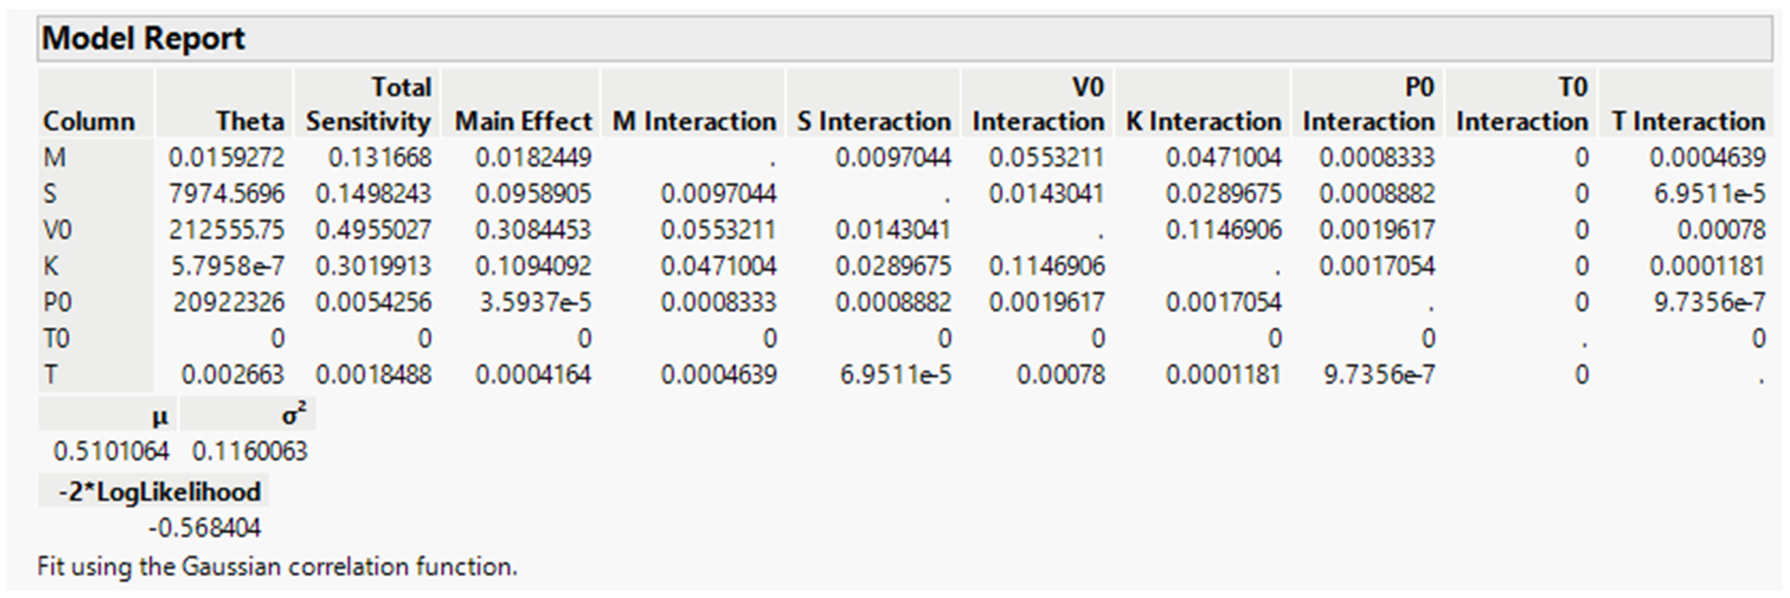
Task: Click row label V0 in Column list
Action: pyautogui.click(x=57, y=230)
